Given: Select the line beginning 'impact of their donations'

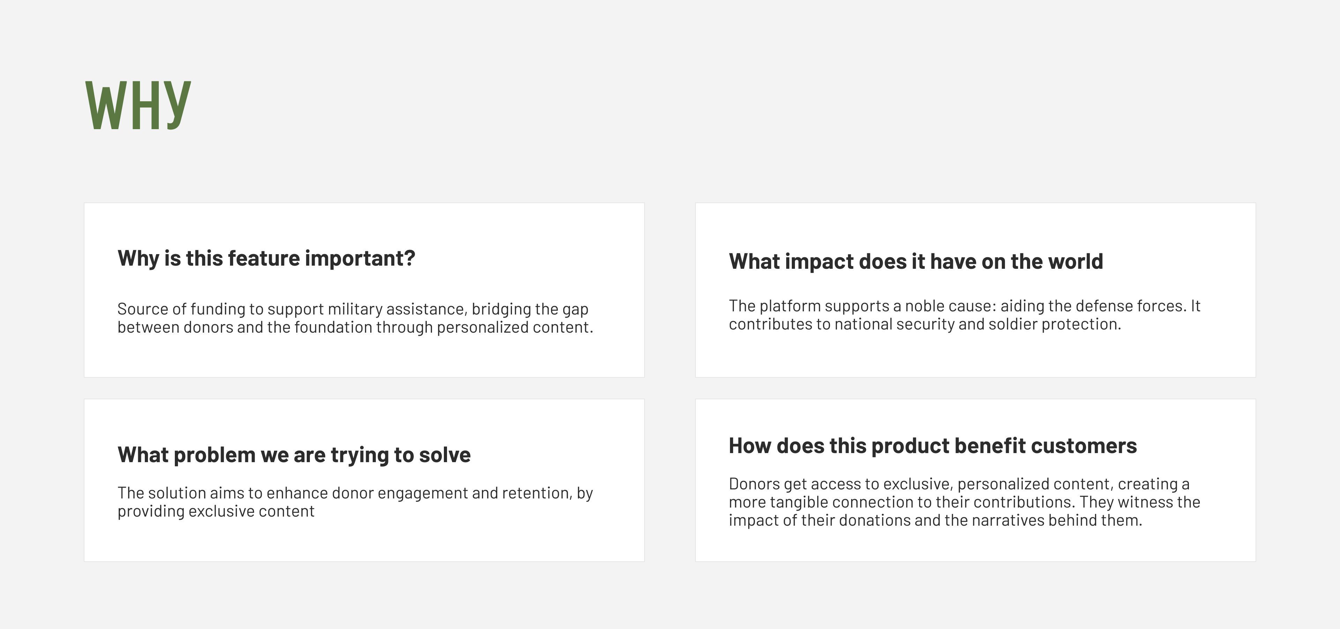Looking at the screenshot, I should 935,520.
